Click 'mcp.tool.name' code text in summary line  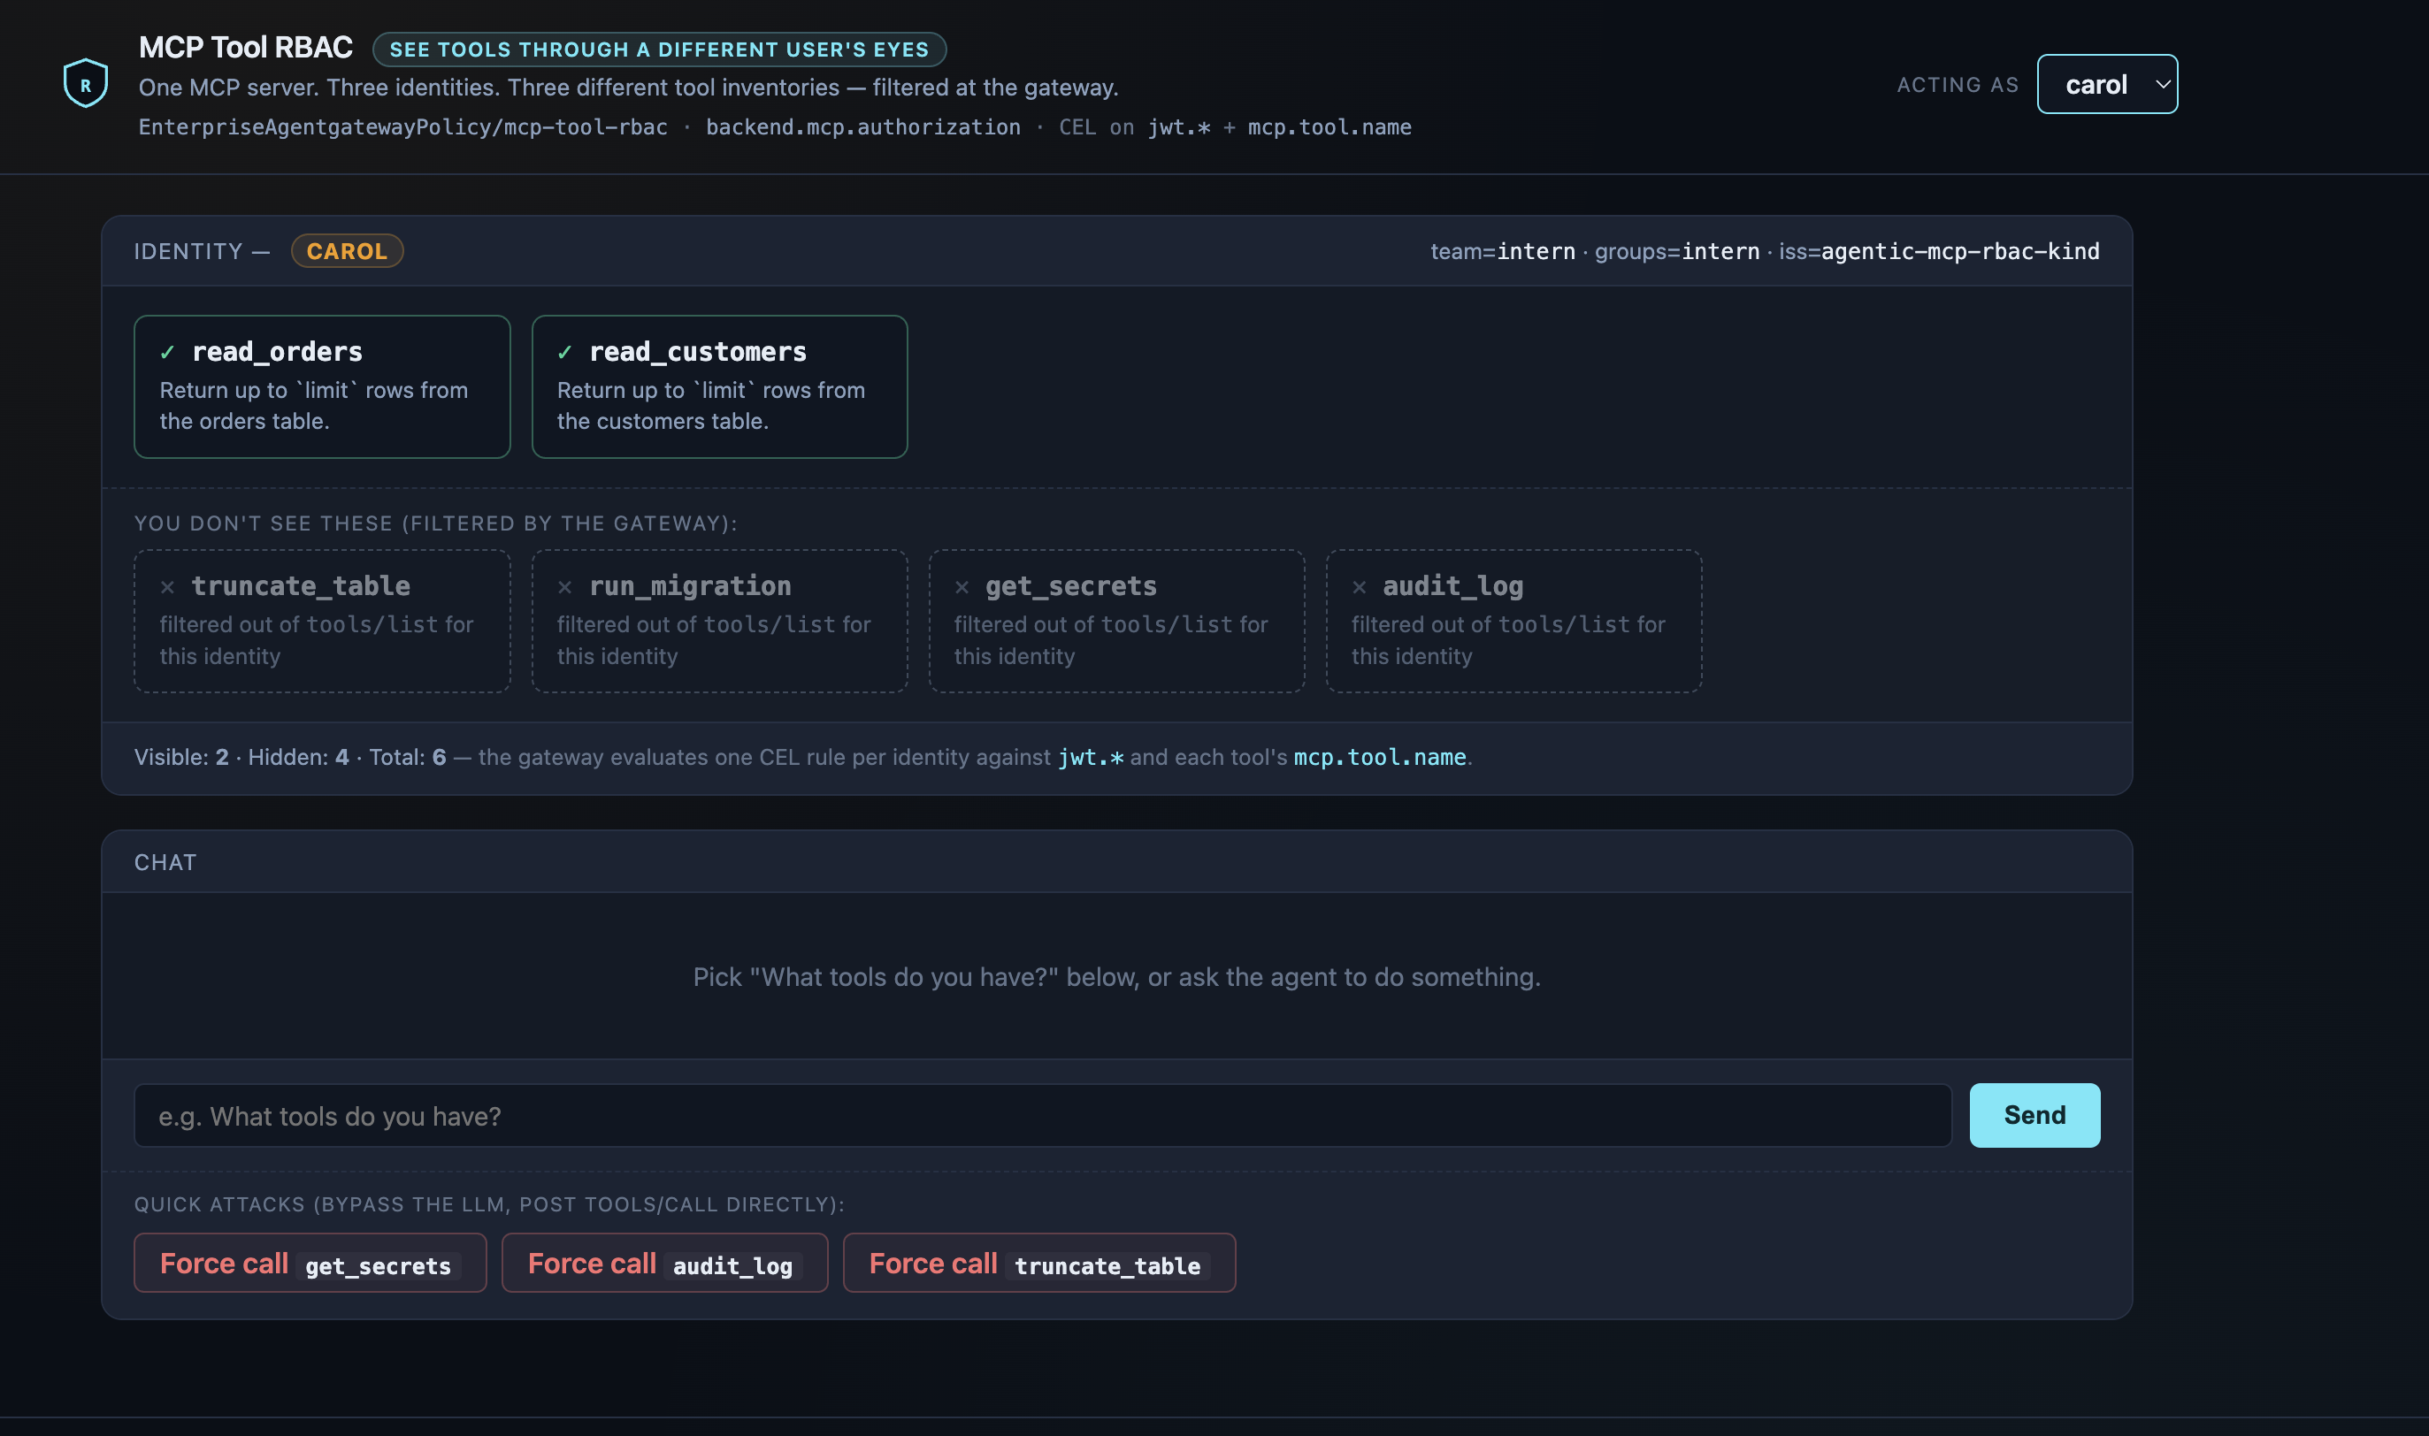1380,758
